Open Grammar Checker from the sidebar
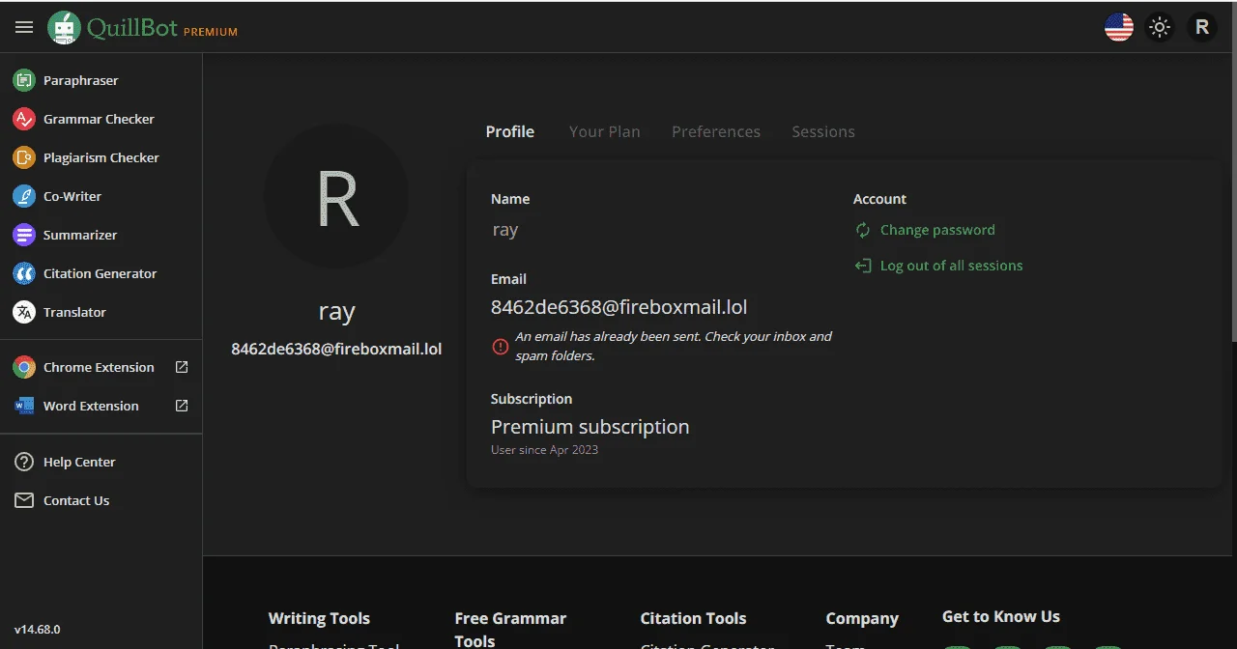 101,119
